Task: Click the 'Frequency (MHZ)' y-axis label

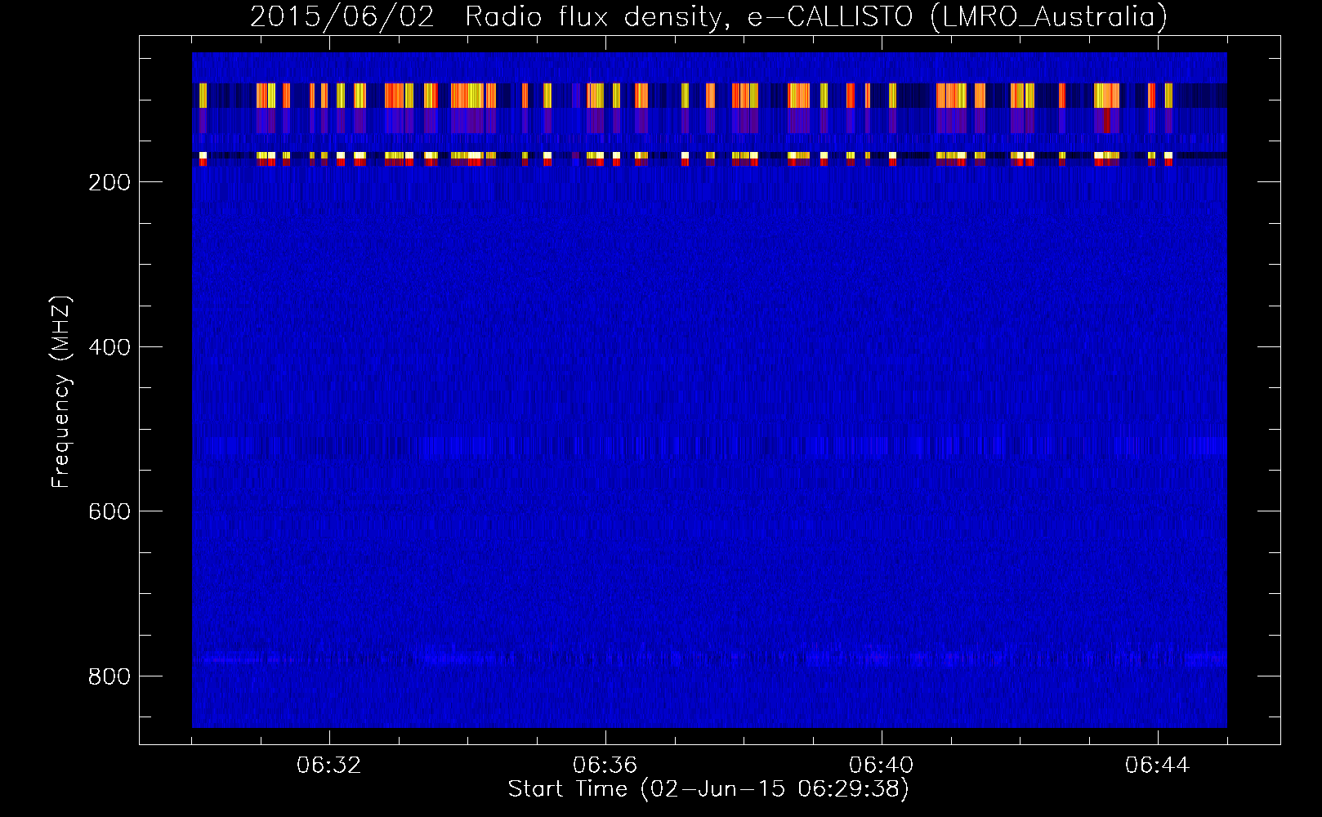Action: [x=61, y=392]
